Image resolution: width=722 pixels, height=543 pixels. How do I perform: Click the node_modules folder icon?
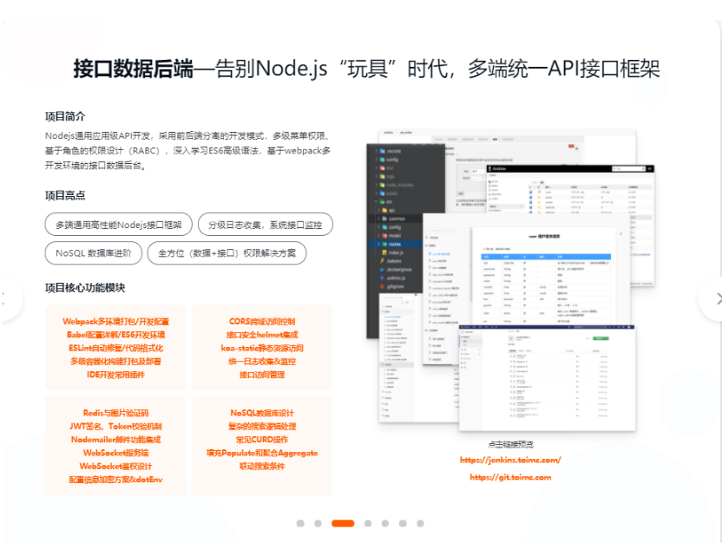point(383,186)
